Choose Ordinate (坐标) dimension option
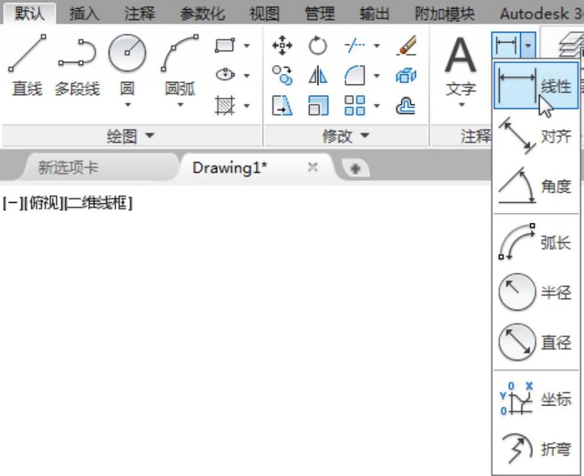 click(536, 399)
